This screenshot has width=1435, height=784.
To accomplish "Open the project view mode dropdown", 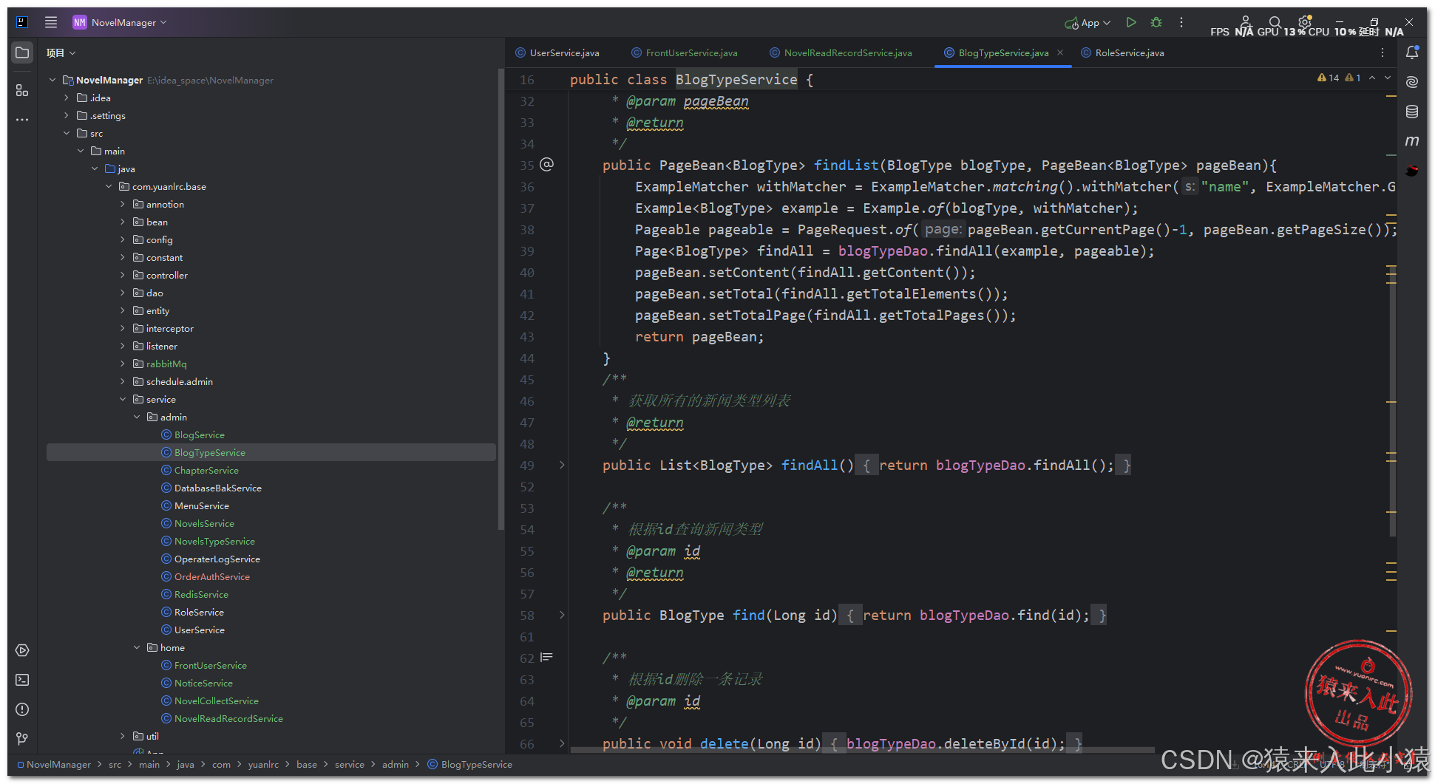I will (61, 52).
